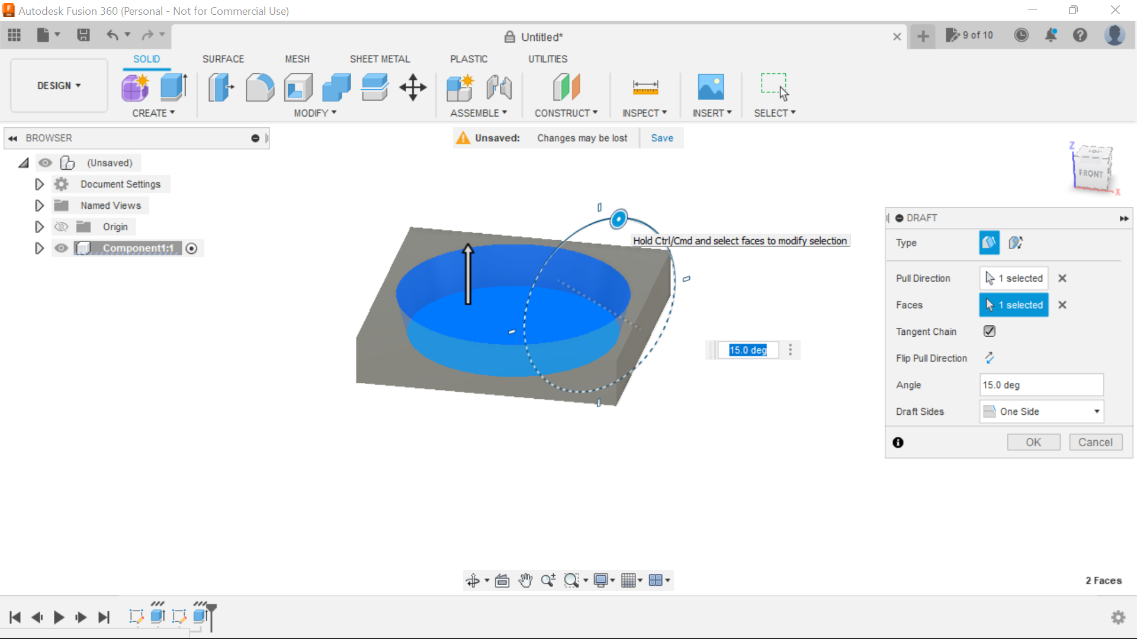Select the Shell tool

pos(298,87)
